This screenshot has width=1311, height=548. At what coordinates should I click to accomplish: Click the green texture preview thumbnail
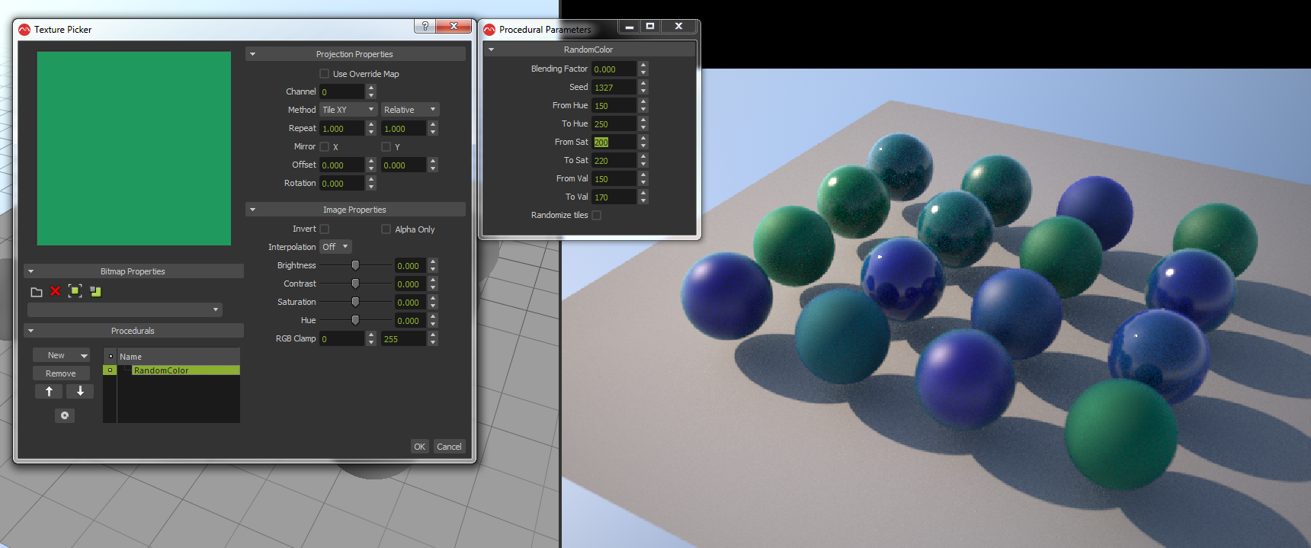(x=134, y=149)
